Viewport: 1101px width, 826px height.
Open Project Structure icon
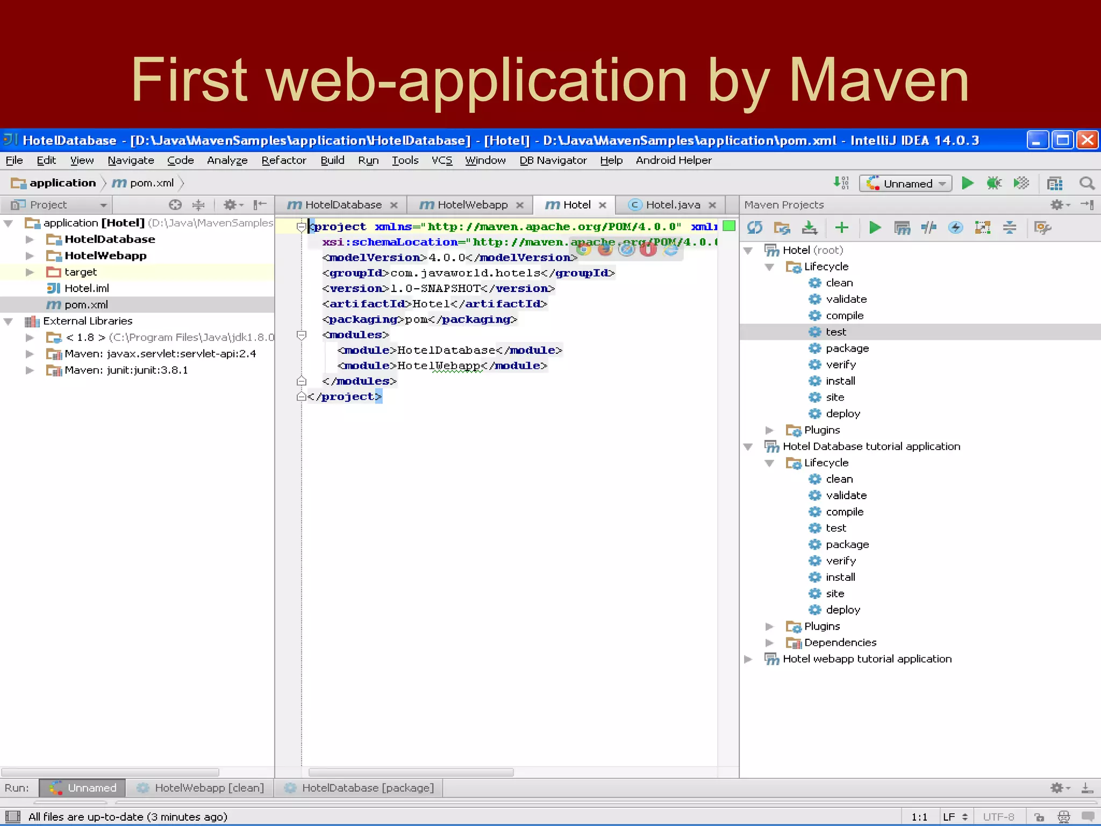1055,183
